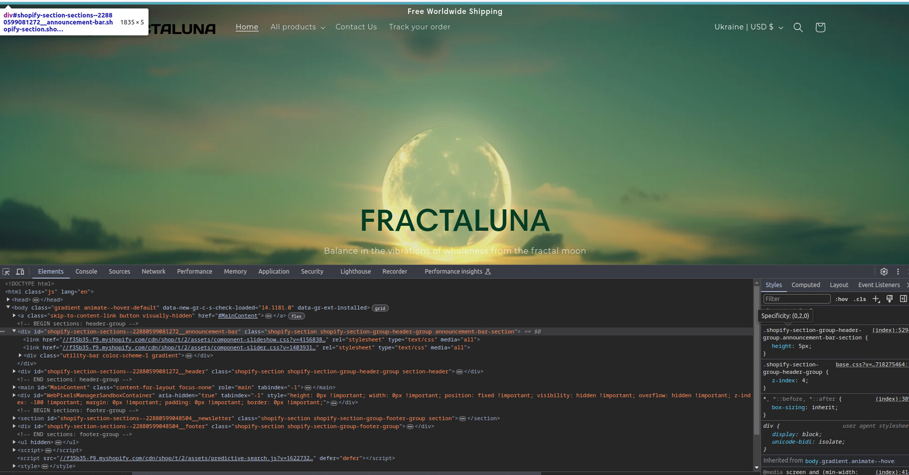Add new style rule plus icon

876,299
